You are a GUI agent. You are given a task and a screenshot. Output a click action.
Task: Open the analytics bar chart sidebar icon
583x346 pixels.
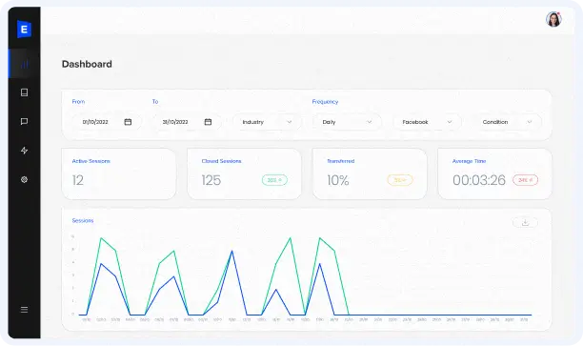pos(25,64)
